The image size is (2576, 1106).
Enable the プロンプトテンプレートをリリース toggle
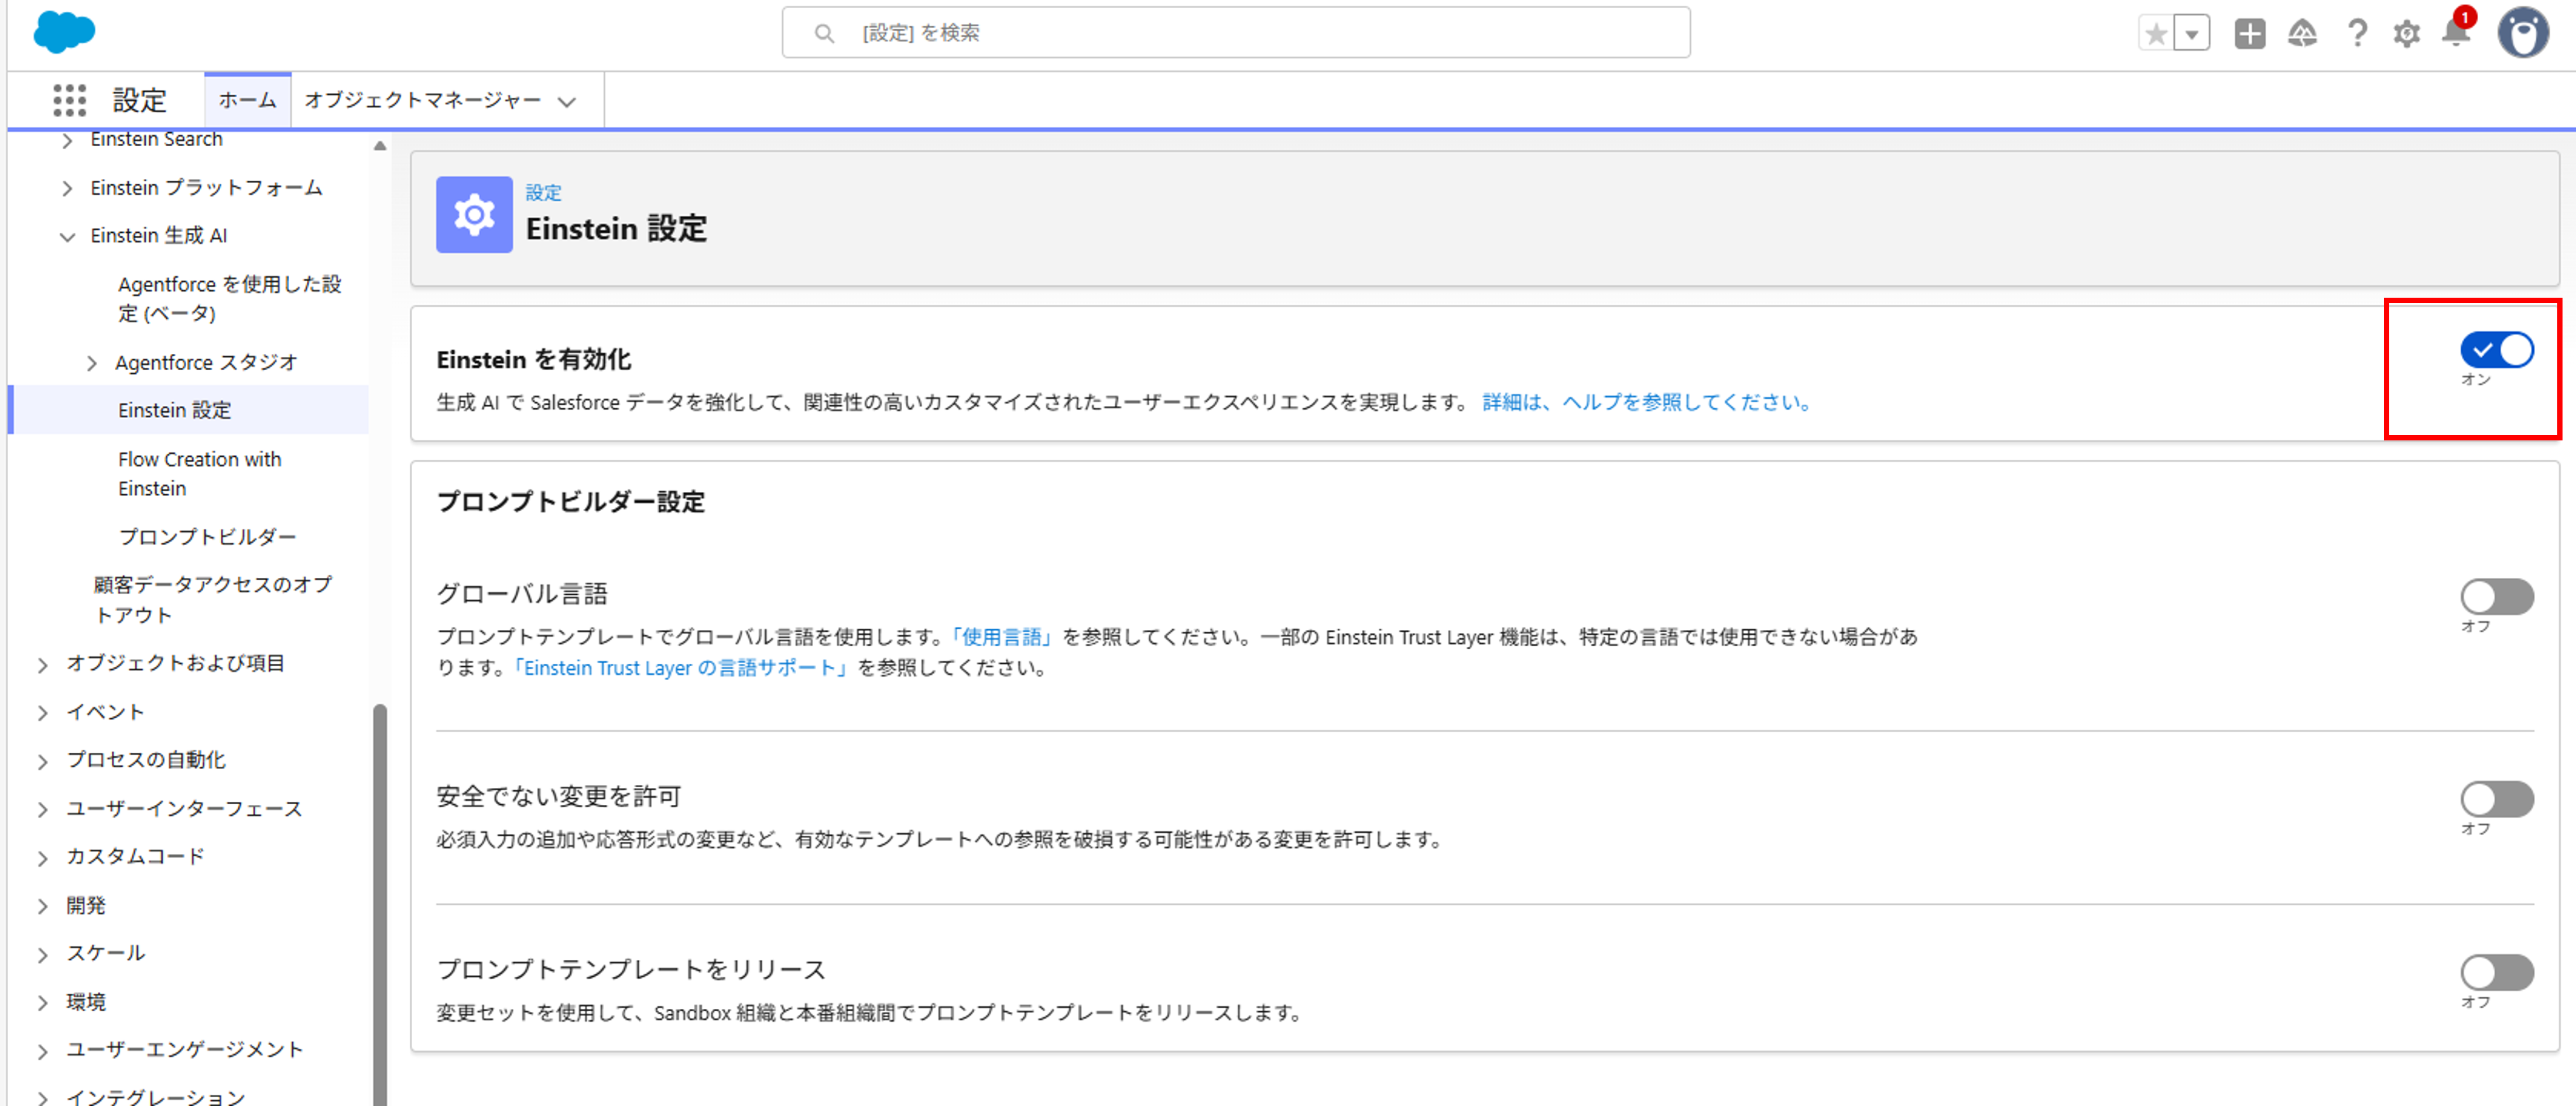(x=2496, y=972)
